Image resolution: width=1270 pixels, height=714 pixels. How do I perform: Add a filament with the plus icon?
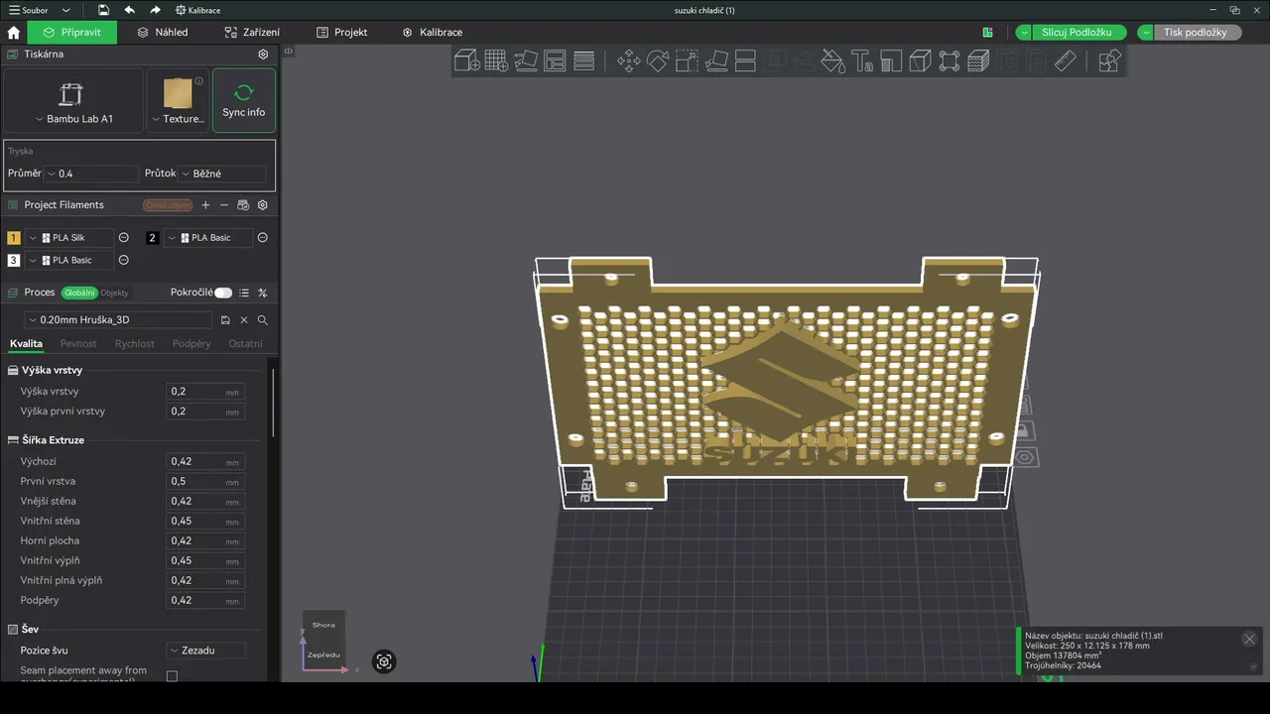(205, 205)
